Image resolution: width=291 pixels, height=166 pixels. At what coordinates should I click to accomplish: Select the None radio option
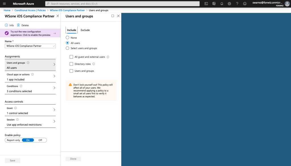point(67,38)
